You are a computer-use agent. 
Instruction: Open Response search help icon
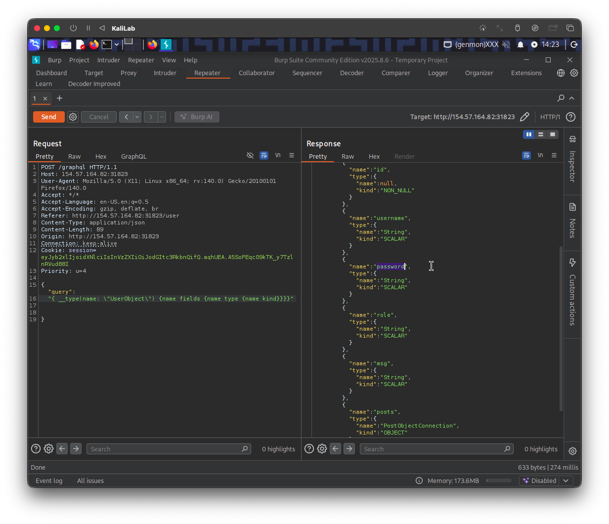coord(309,449)
